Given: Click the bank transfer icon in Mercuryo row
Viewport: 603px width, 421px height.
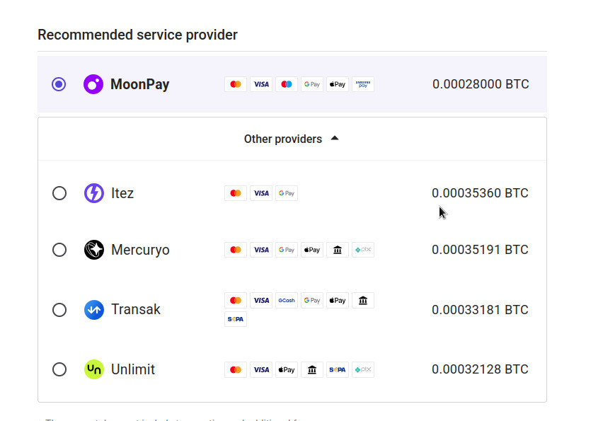Looking at the screenshot, I should coord(338,250).
